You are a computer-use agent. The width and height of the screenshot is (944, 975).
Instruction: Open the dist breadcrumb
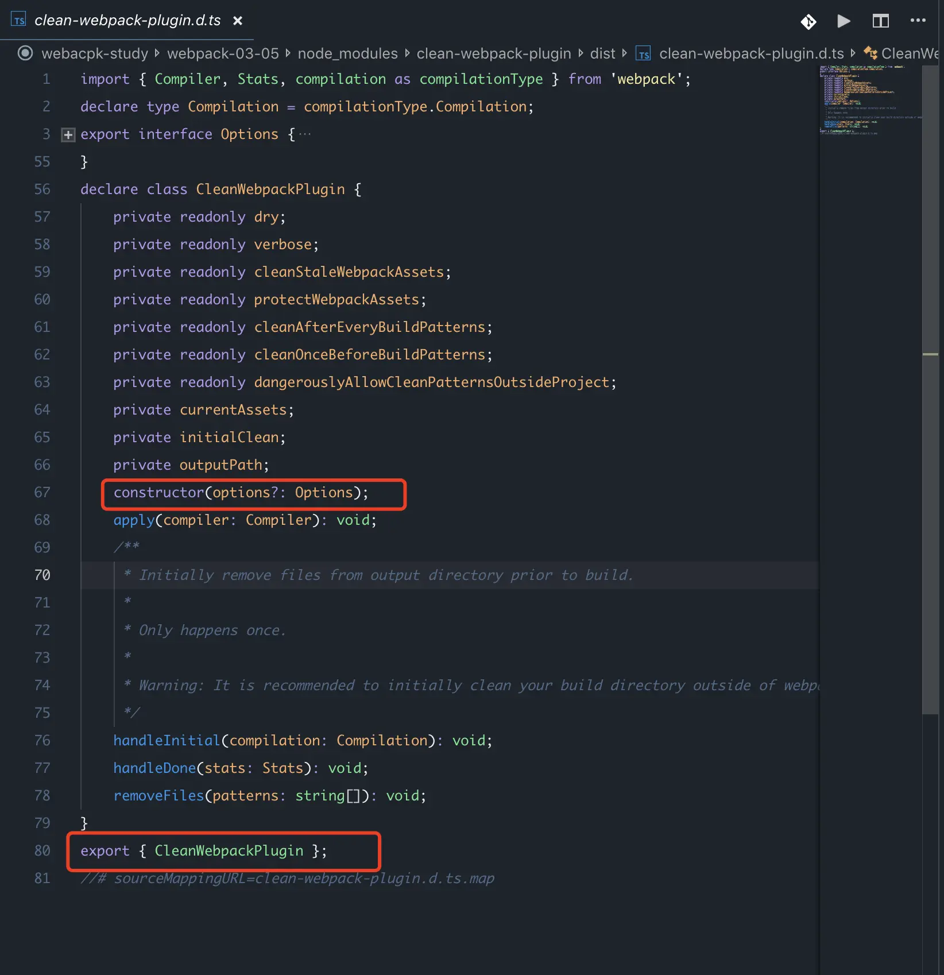pos(602,53)
